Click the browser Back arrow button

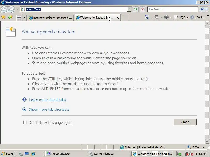[x=4, y=9]
